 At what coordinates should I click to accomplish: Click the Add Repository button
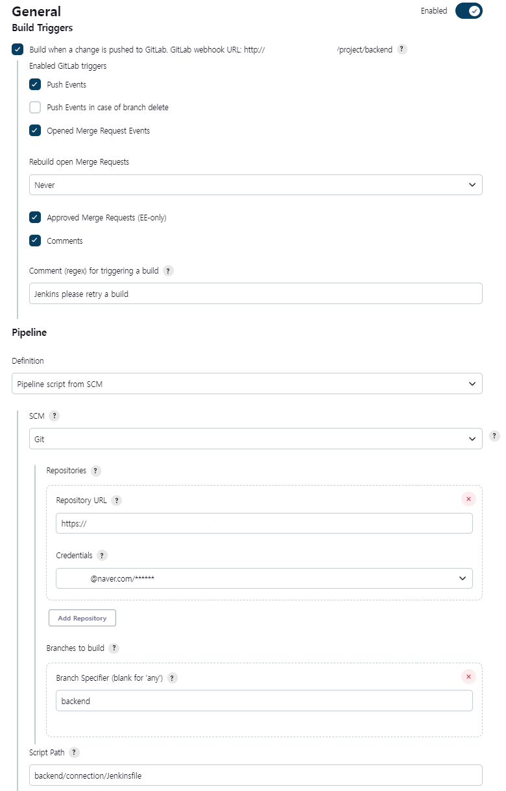pyautogui.click(x=82, y=618)
